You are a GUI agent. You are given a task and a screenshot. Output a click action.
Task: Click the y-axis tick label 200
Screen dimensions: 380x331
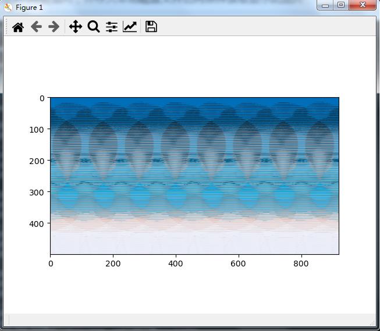click(x=37, y=161)
